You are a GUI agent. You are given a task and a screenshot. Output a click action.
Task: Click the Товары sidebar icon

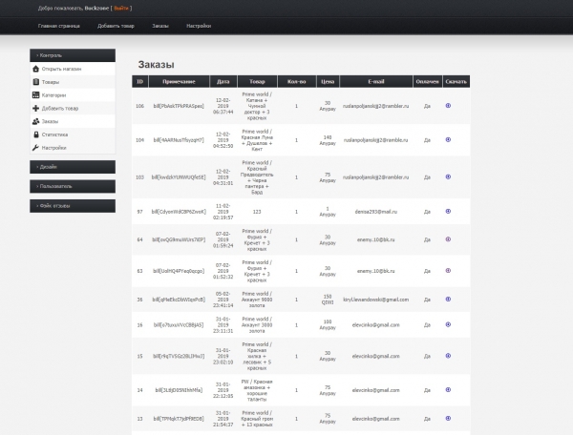tap(36, 82)
